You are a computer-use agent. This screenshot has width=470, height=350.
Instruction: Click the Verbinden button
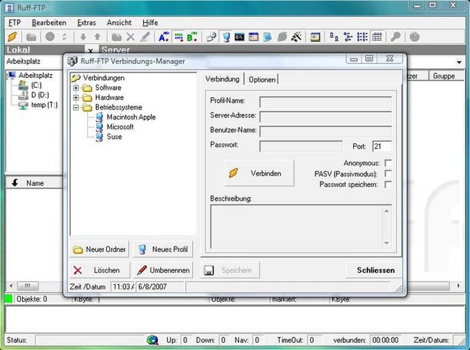point(259,173)
